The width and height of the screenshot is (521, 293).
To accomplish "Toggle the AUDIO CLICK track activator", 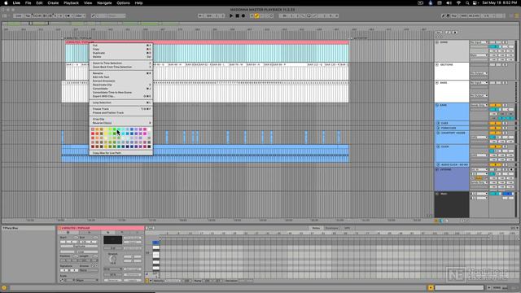I will point(495,164).
